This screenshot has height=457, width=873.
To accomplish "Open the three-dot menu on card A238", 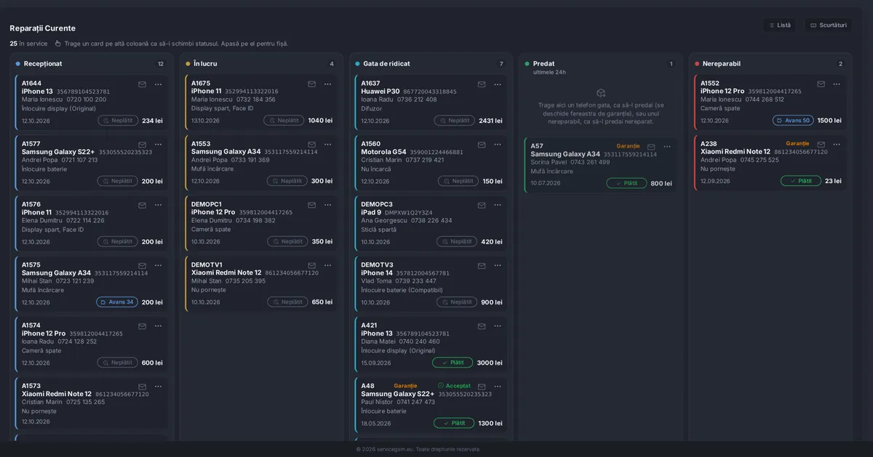I will tap(837, 145).
